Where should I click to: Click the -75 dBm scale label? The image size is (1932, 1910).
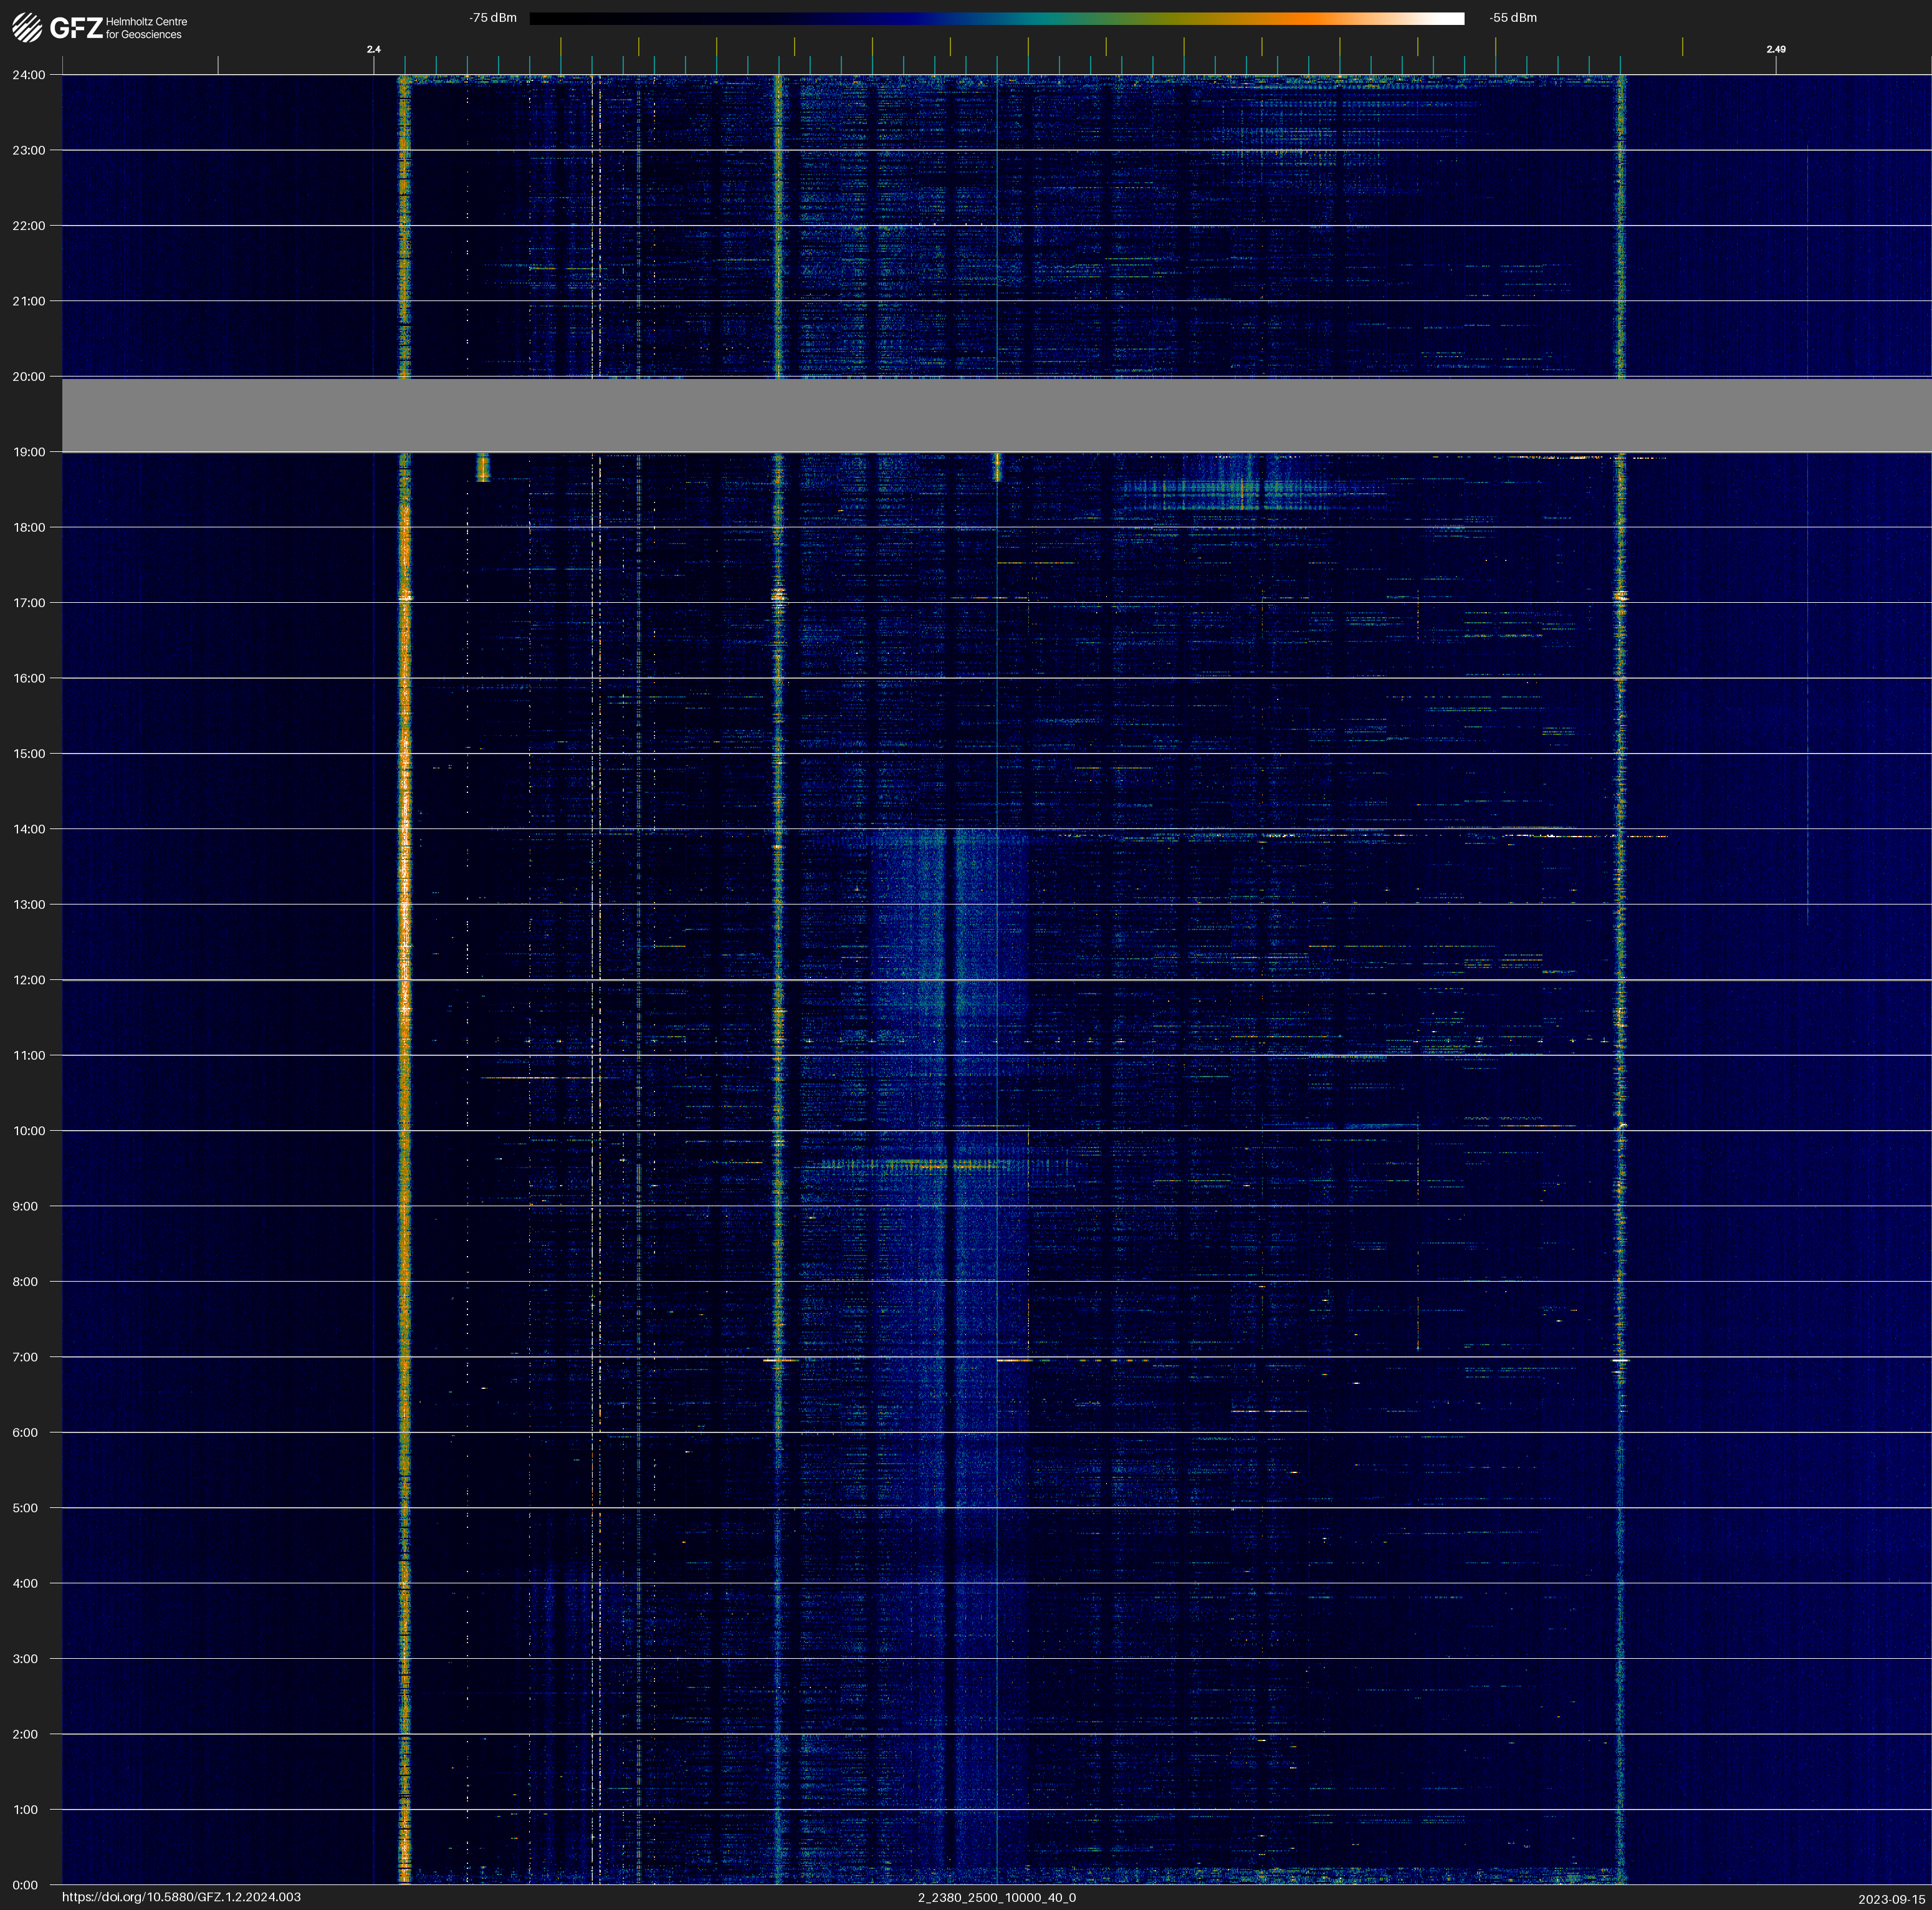(493, 18)
